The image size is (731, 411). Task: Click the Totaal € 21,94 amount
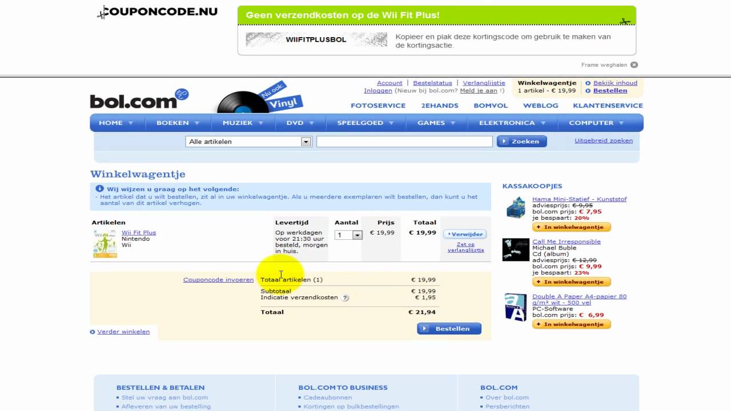click(422, 312)
